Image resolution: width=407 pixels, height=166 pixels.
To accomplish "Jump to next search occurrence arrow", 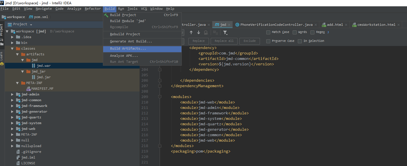I will pyautogui.click(x=199, y=32).
